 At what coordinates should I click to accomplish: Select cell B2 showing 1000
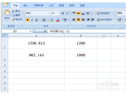[x=81, y=55]
